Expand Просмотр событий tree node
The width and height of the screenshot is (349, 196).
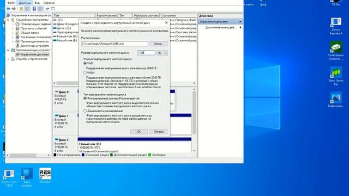tap(13, 28)
